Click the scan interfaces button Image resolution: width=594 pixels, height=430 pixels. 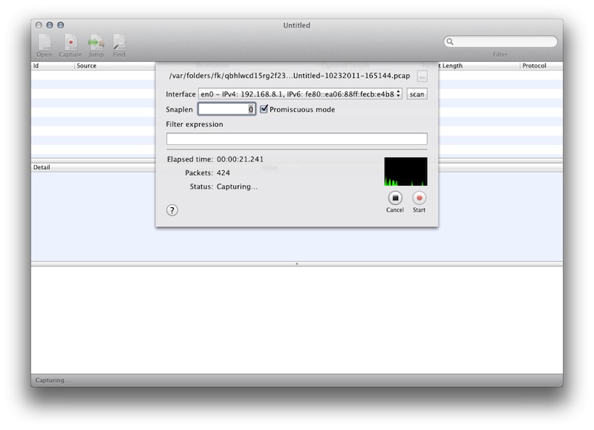coord(417,94)
